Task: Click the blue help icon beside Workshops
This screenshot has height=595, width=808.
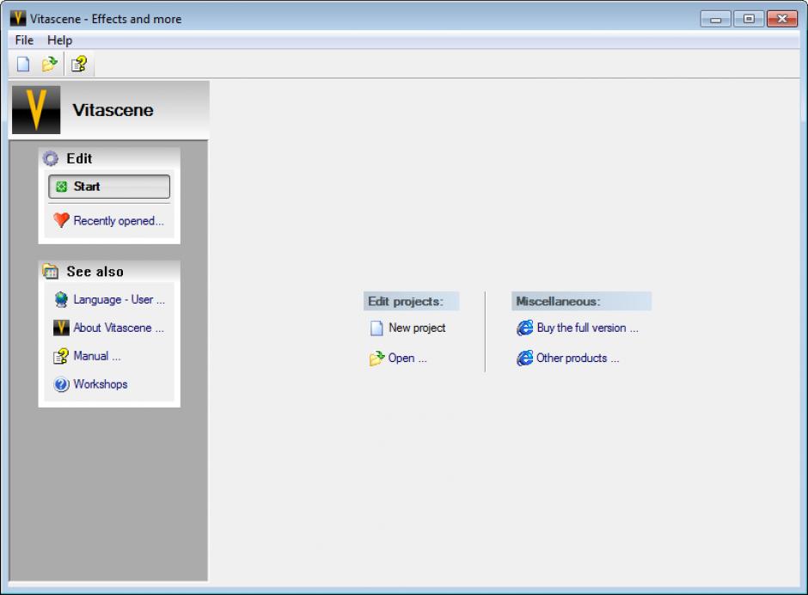Action: coord(61,384)
